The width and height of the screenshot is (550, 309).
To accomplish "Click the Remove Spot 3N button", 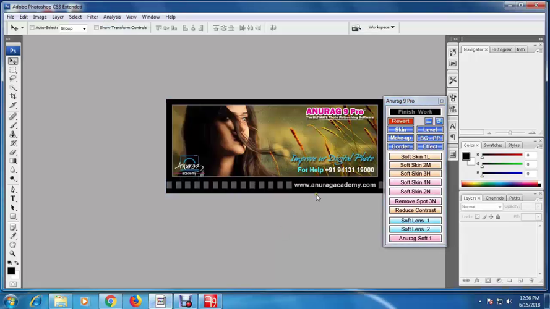I will pos(415,201).
